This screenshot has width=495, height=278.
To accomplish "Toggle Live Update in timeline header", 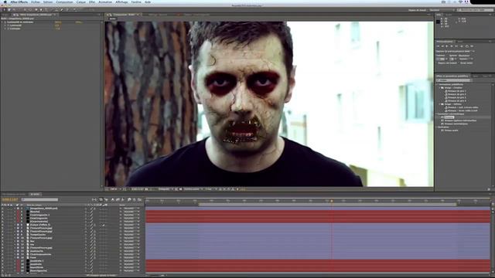I will tap(101, 199).
